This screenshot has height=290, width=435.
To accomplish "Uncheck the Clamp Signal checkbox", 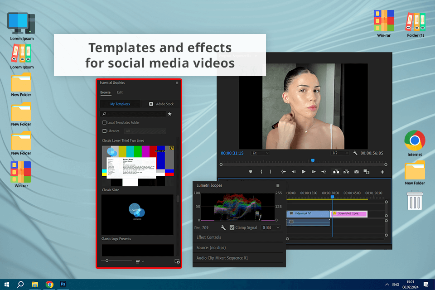I will coord(232,227).
